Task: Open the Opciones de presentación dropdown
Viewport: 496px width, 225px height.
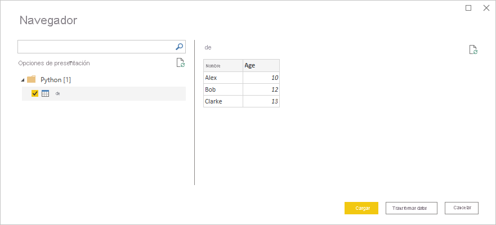Action: click(54, 63)
